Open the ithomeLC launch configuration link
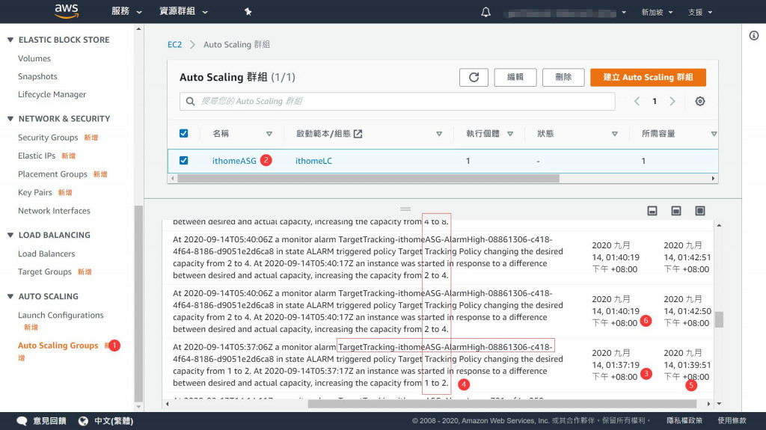The height and width of the screenshot is (430, 766). coord(313,161)
